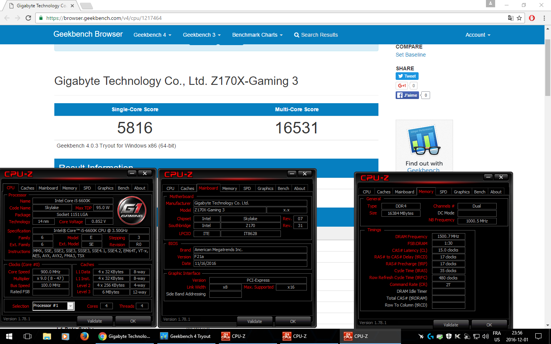
Task: Open the Windows Start menu
Action: [x=9, y=336]
